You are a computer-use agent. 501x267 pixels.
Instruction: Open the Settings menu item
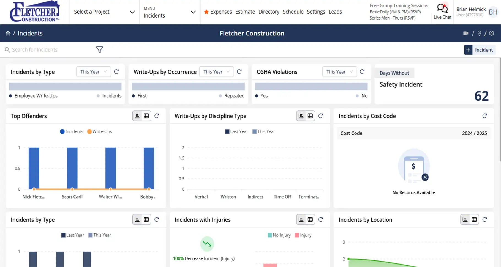click(316, 12)
